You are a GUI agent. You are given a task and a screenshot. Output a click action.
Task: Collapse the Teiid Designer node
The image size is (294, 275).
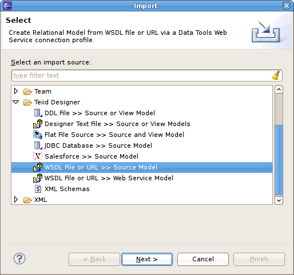(16, 102)
